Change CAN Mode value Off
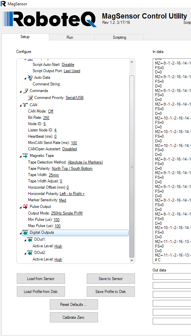This screenshot has height=336, width=191. tap(50, 111)
